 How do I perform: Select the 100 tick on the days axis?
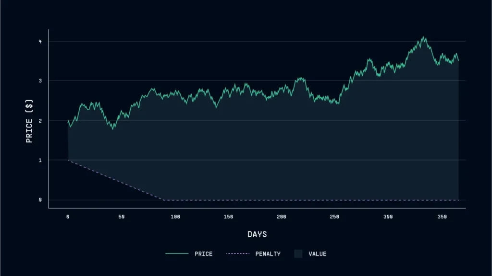175,217
